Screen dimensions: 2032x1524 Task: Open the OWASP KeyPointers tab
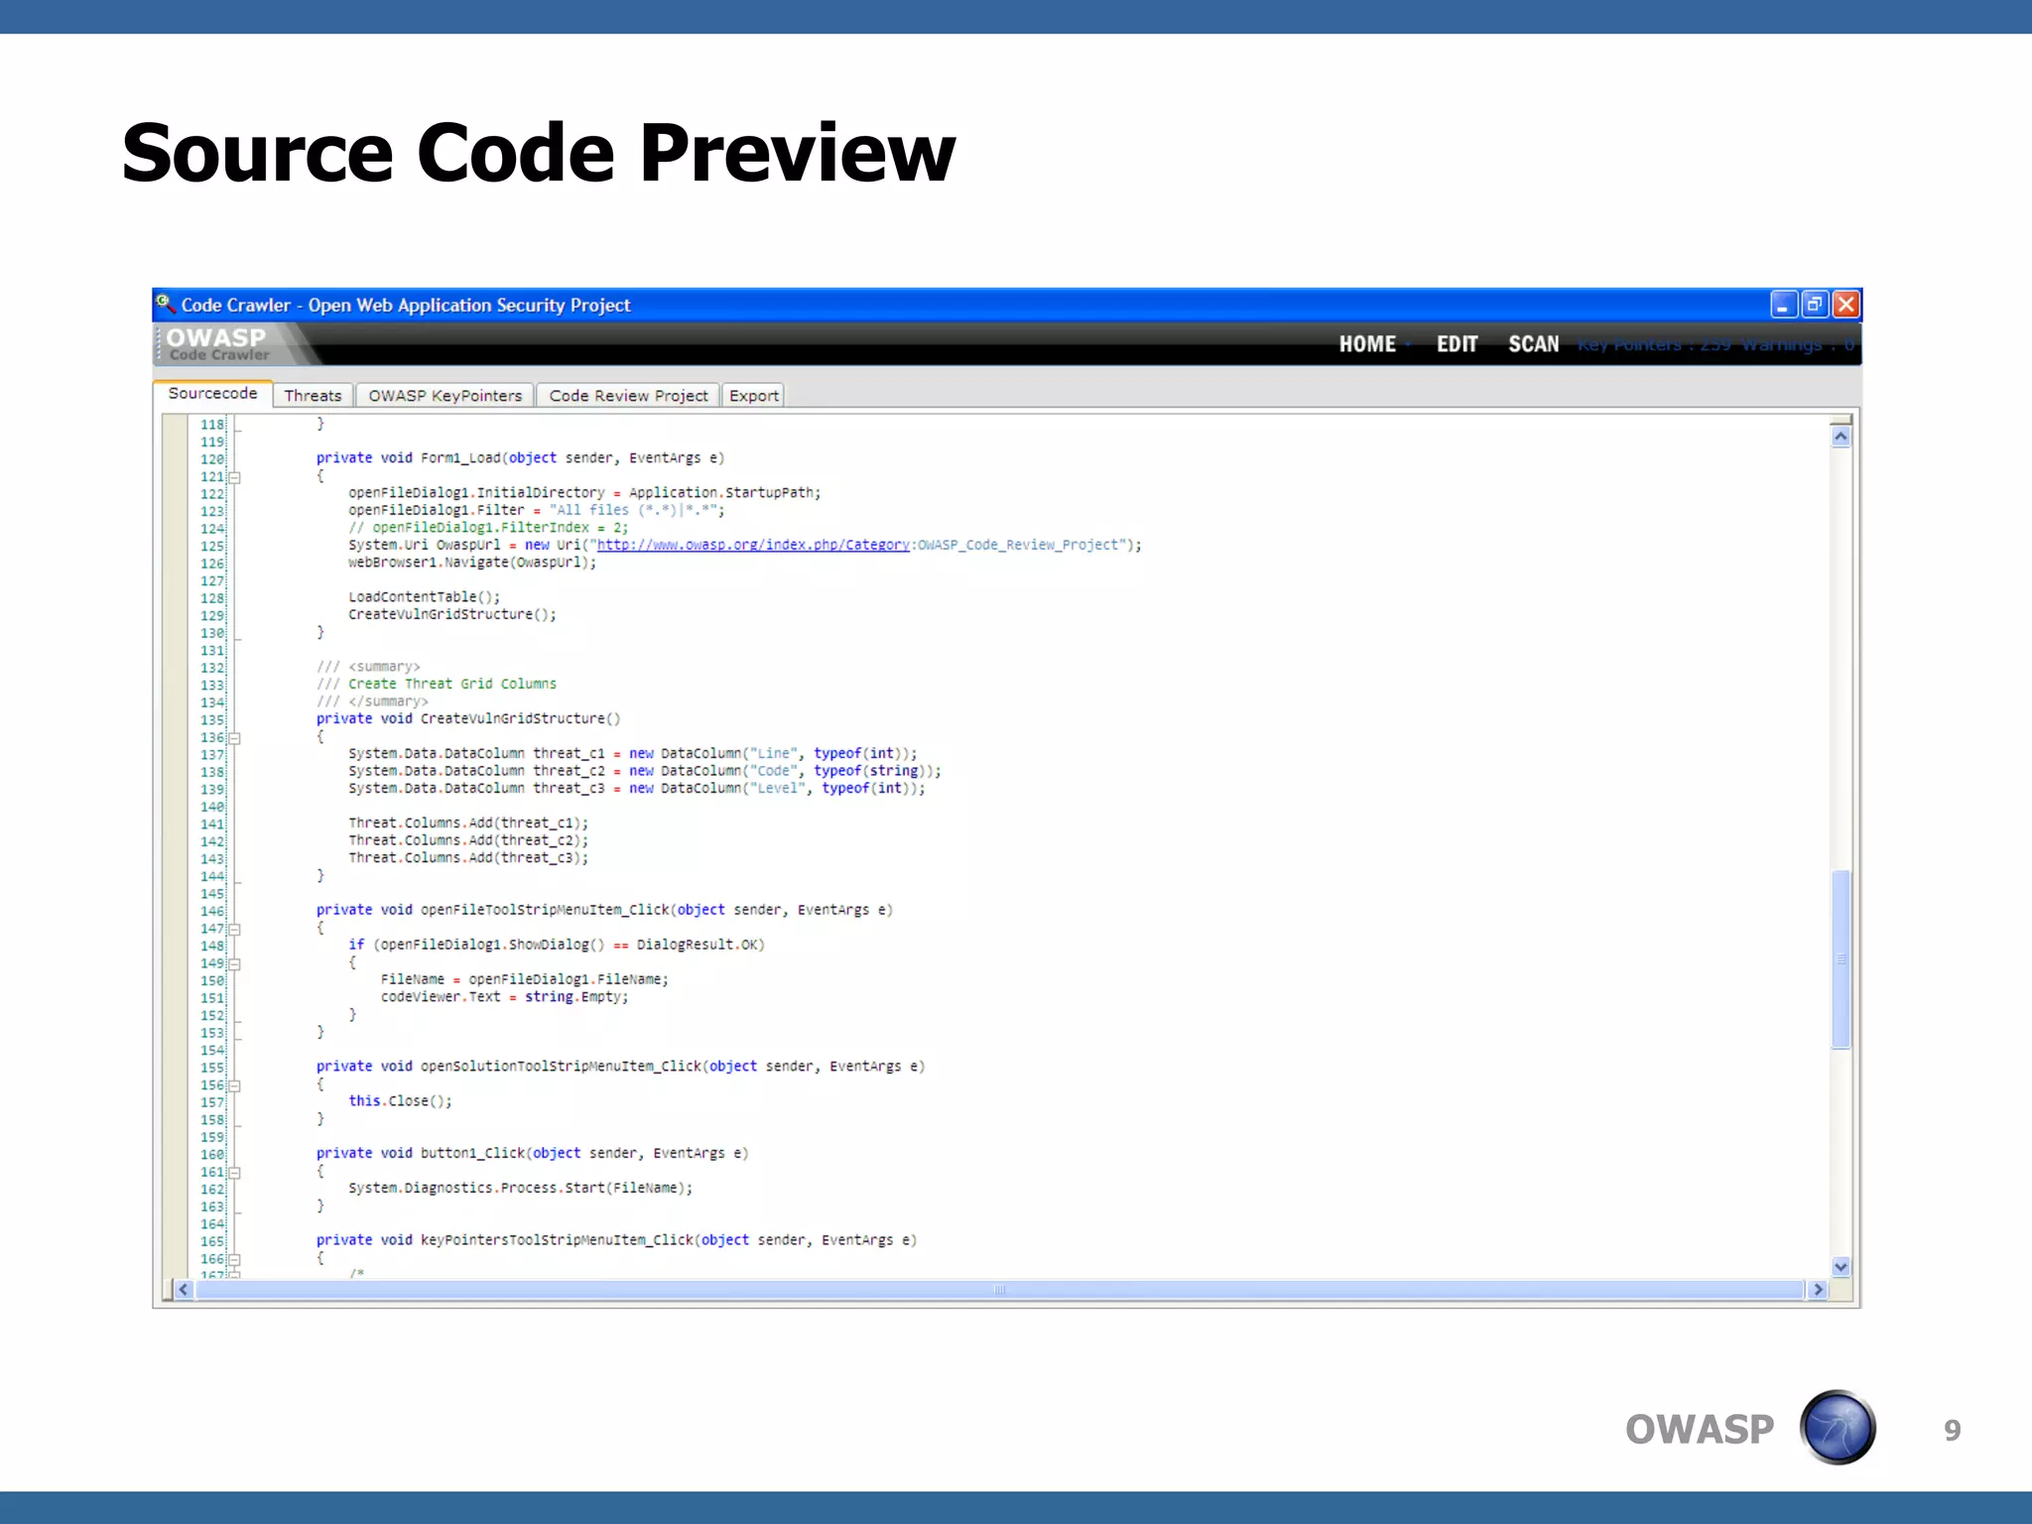(x=444, y=396)
